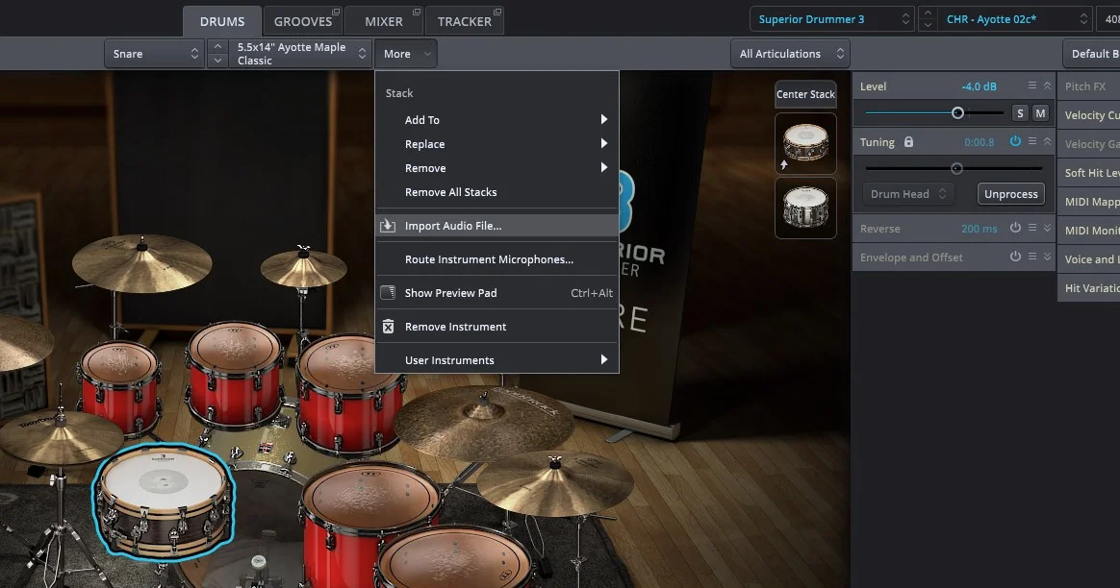Open the MIDI Mapping panel
The width and height of the screenshot is (1120, 588).
click(x=1088, y=202)
